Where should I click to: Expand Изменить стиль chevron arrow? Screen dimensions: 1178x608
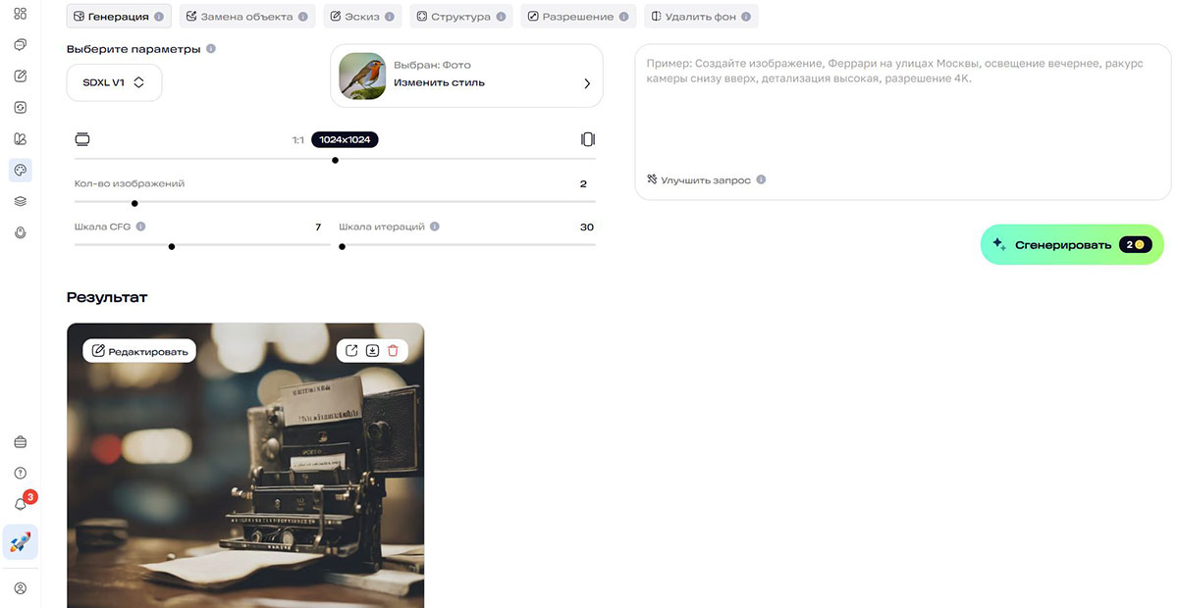click(587, 83)
